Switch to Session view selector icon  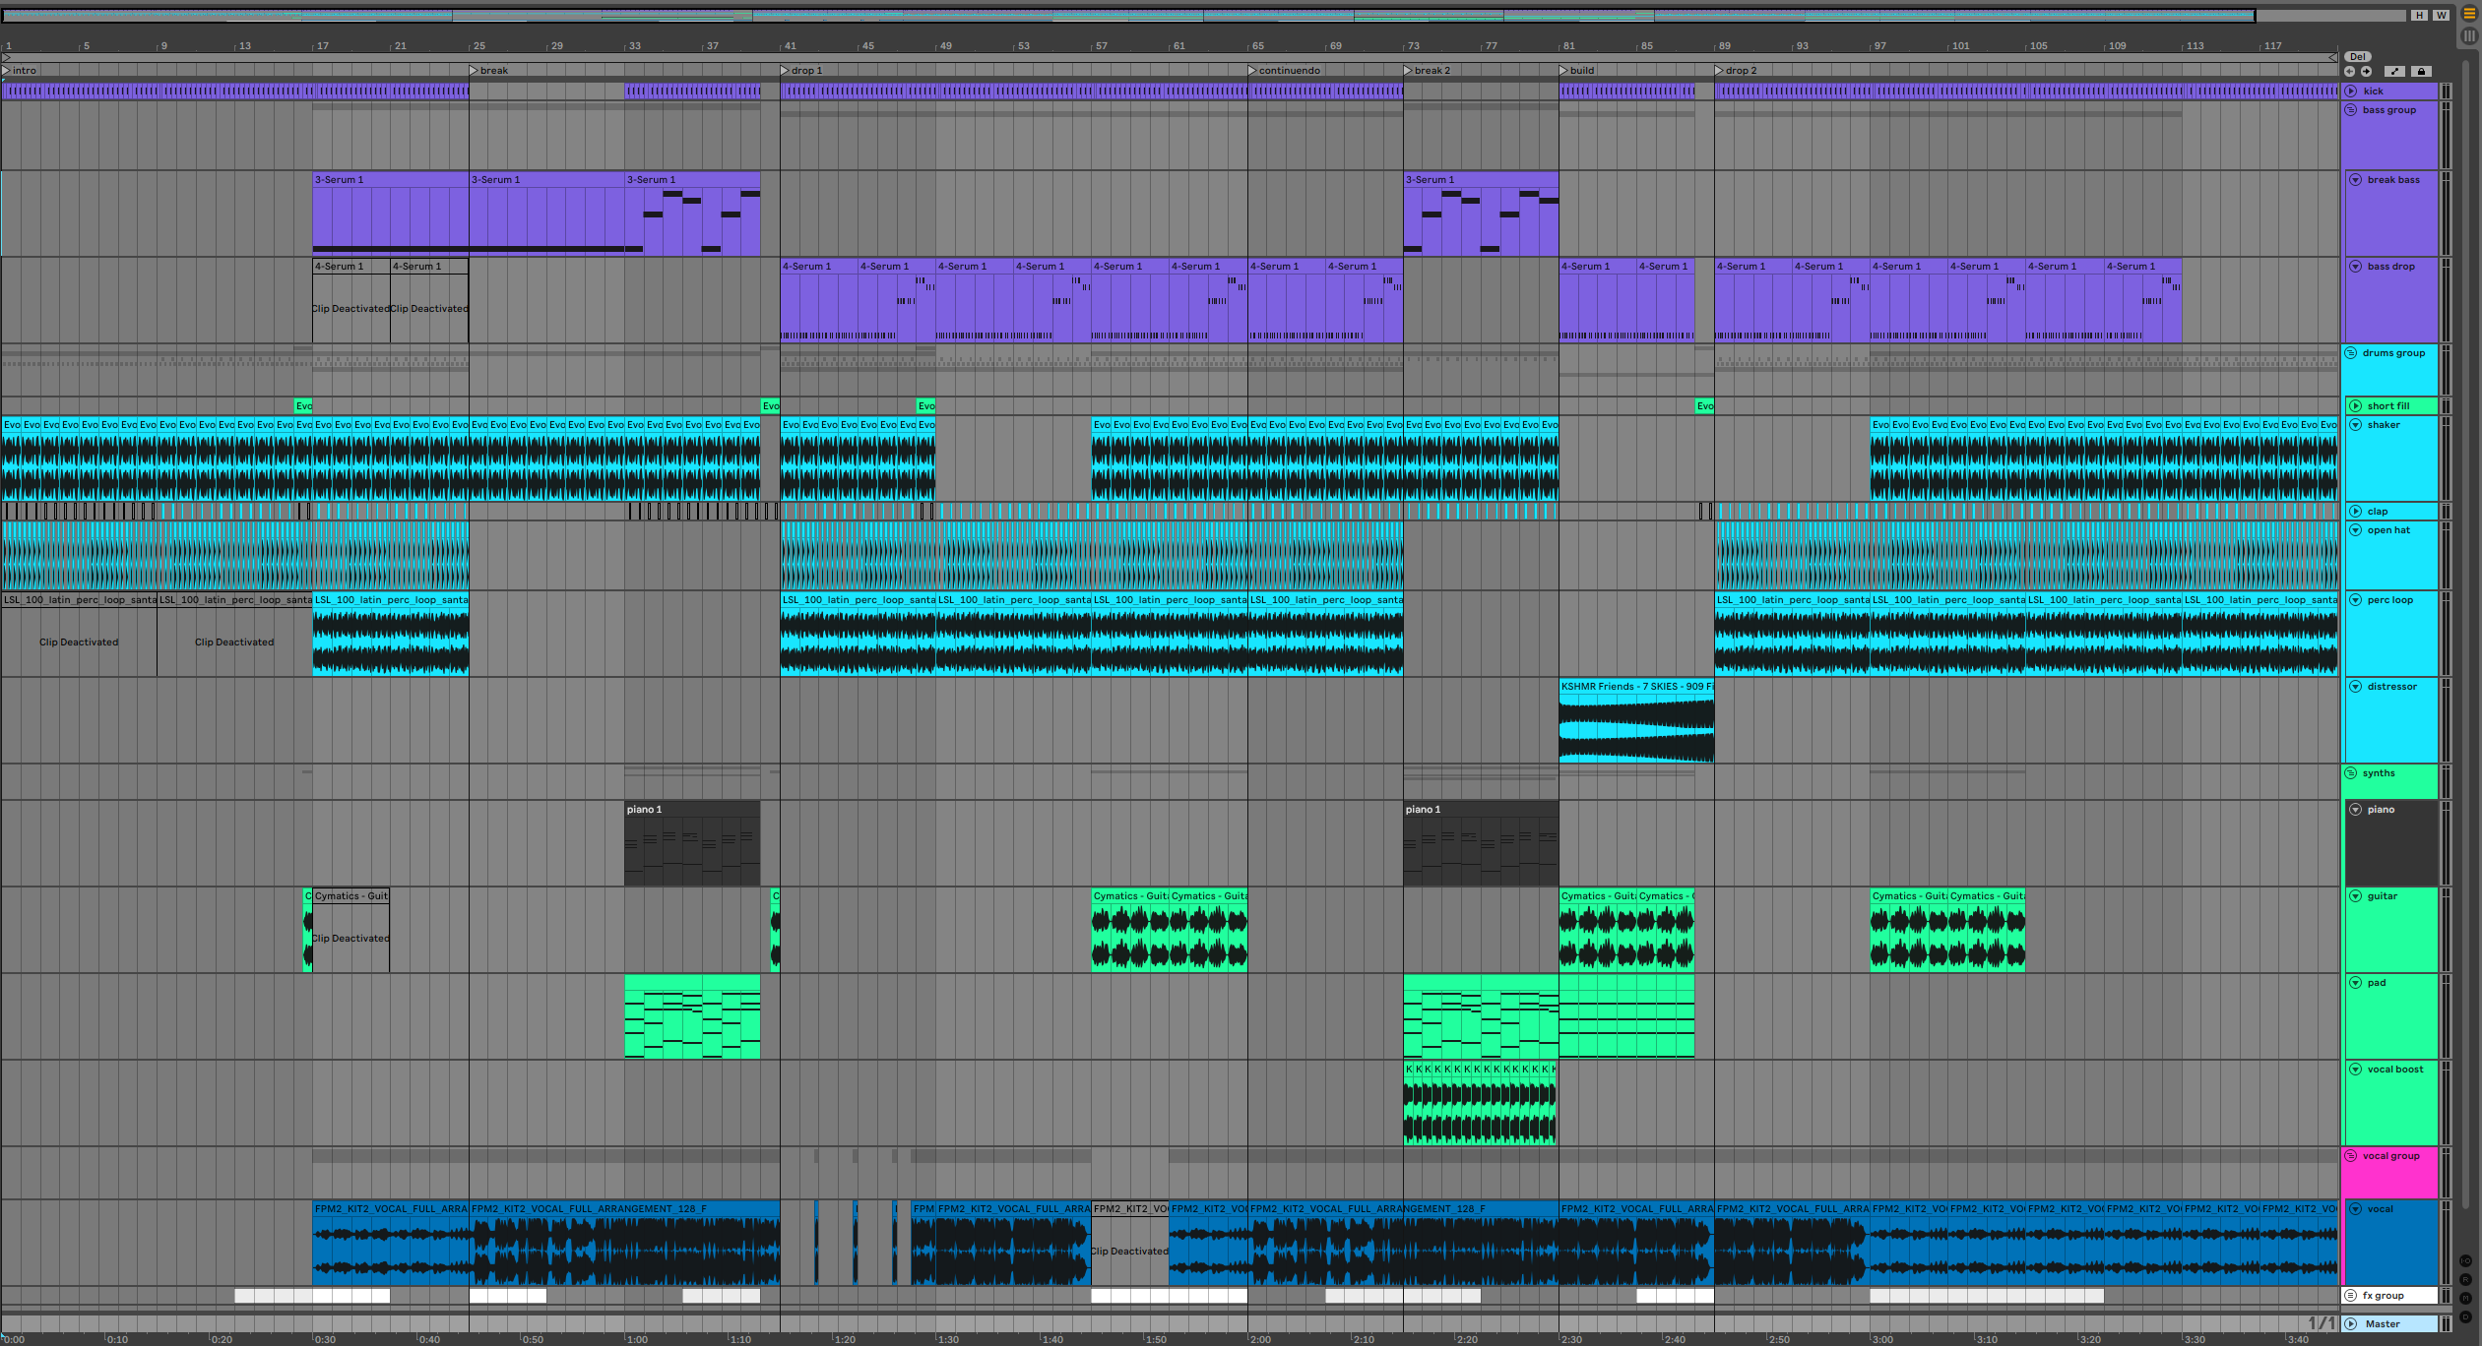[2469, 35]
